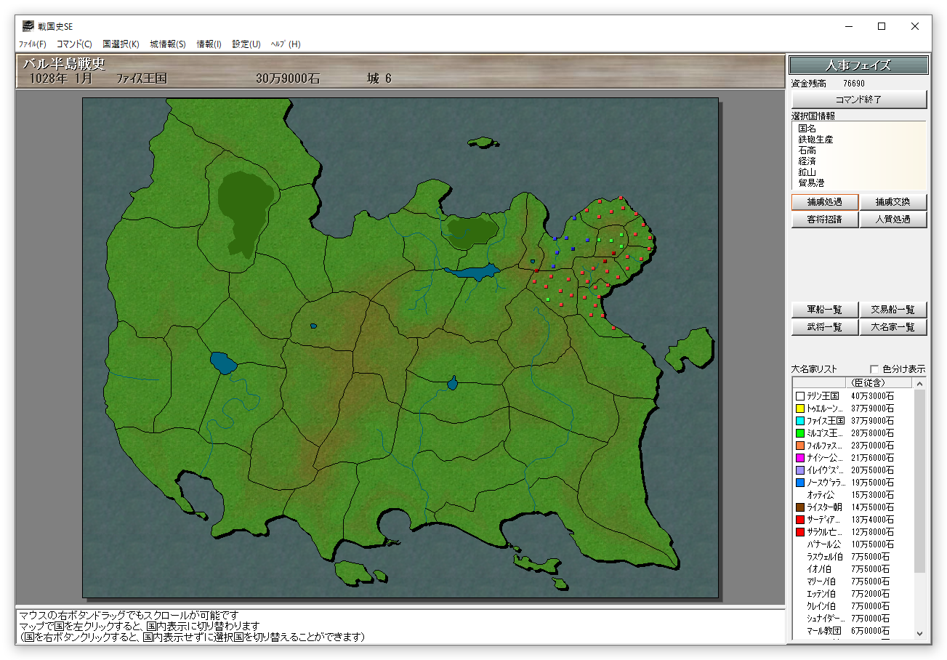
Task: Click the 戦国史SE app icon in title bar
Action: 28,26
